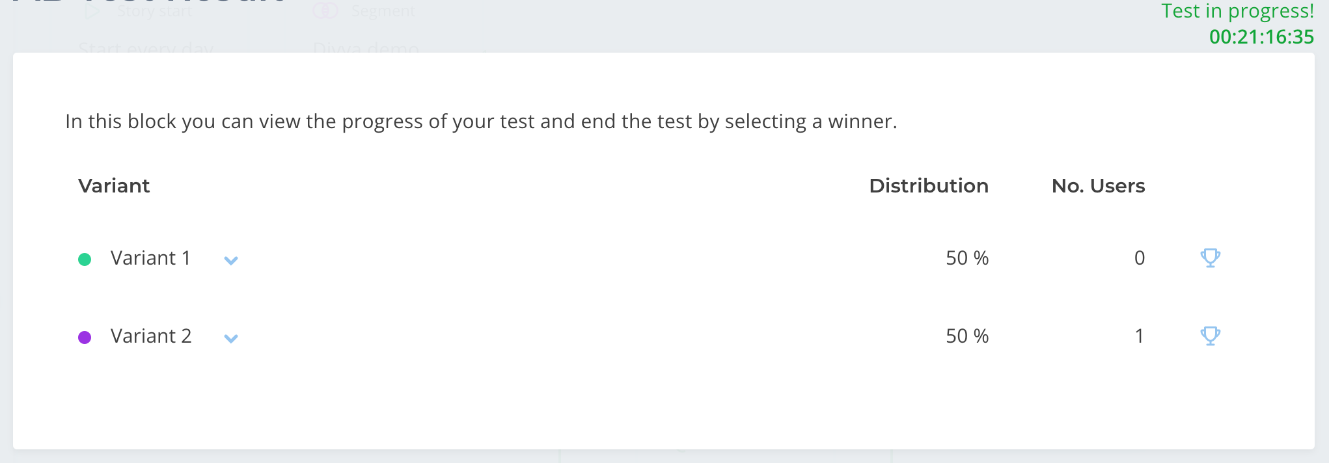Click the Distribution column header
This screenshot has height=463, width=1329.
point(929,186)
